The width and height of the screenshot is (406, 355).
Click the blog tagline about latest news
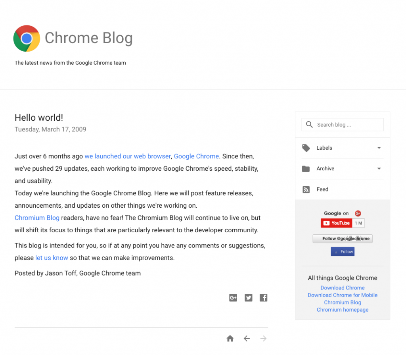[70, 63]
